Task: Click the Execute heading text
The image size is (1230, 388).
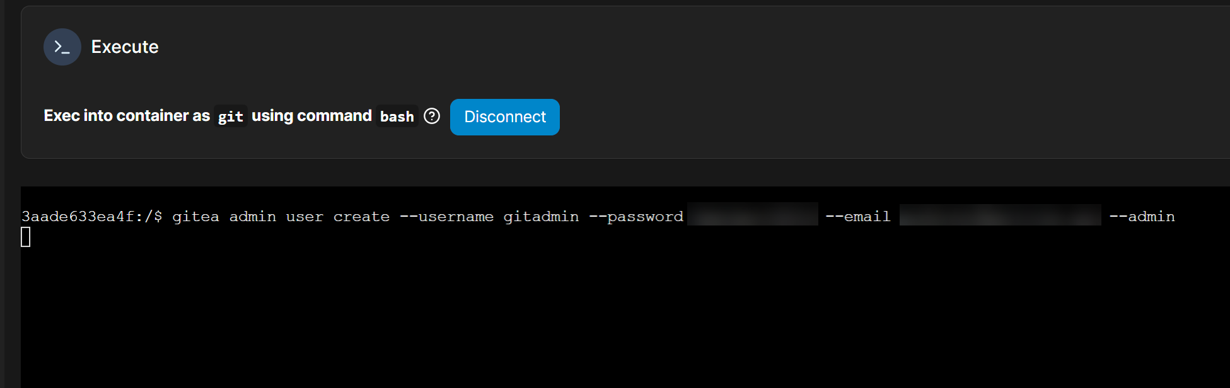Action: (x=125, y=47)
